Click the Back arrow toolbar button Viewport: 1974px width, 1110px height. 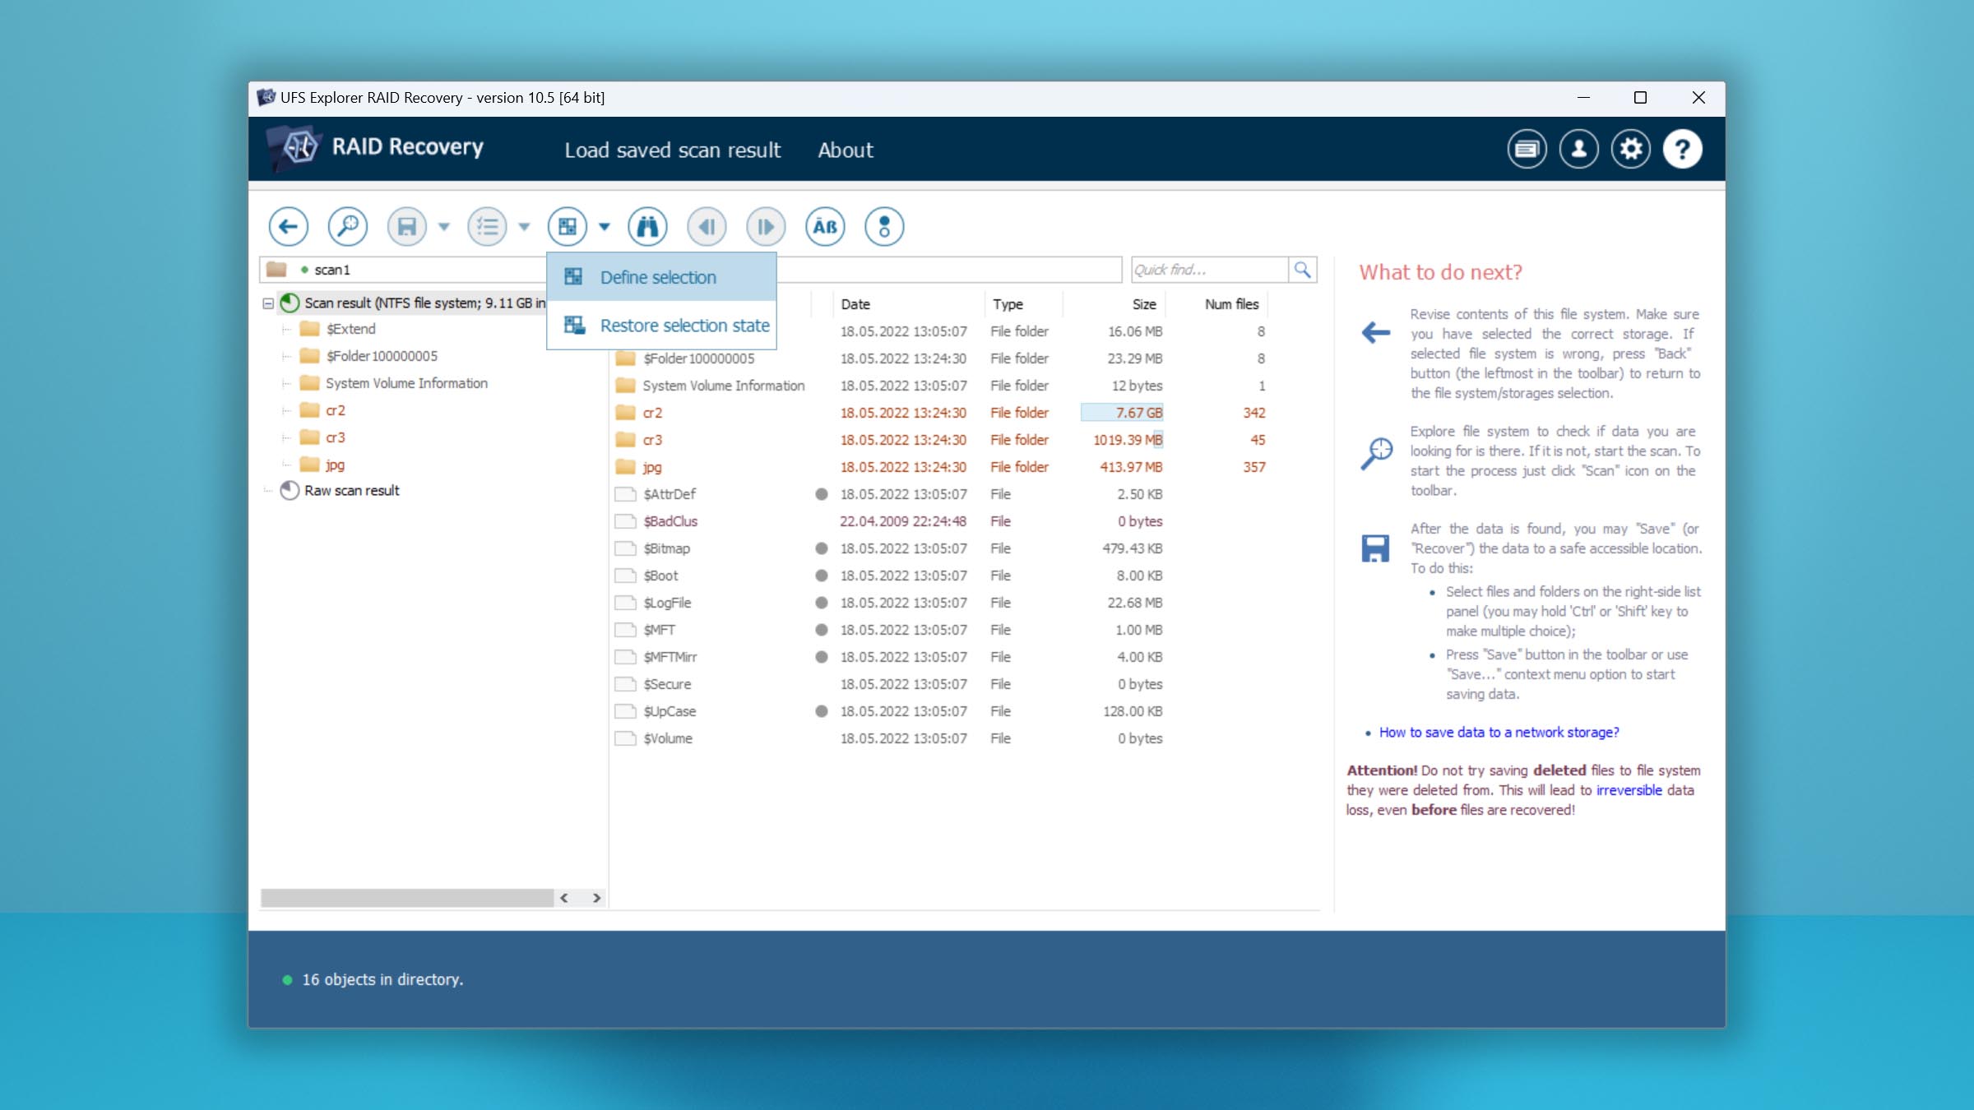pyautogui.click(x=288, y=226)
